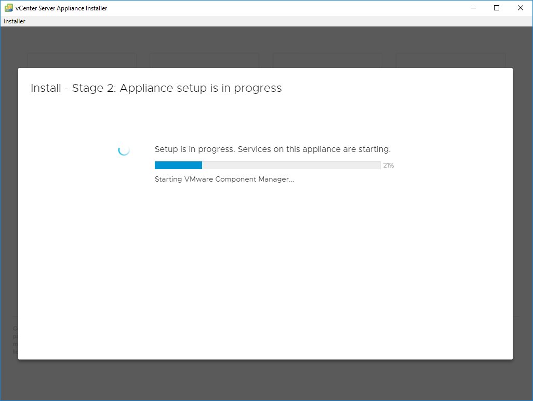Screen dimensions: 533x401
Task: Click the 'Starting VMware Component Manager...' status text
Action: (224, 179)
